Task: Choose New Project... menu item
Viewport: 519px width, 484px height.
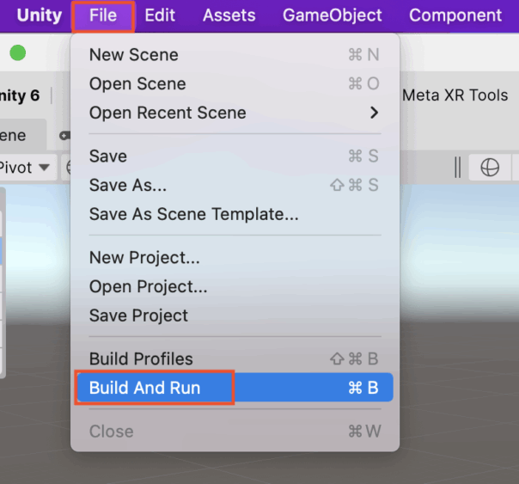Action: pos(144,258)
